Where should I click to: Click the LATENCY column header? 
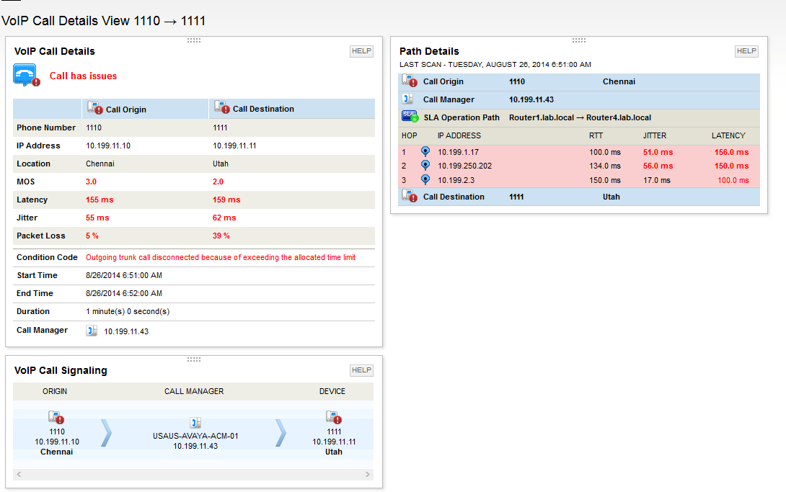click(728, 135)
